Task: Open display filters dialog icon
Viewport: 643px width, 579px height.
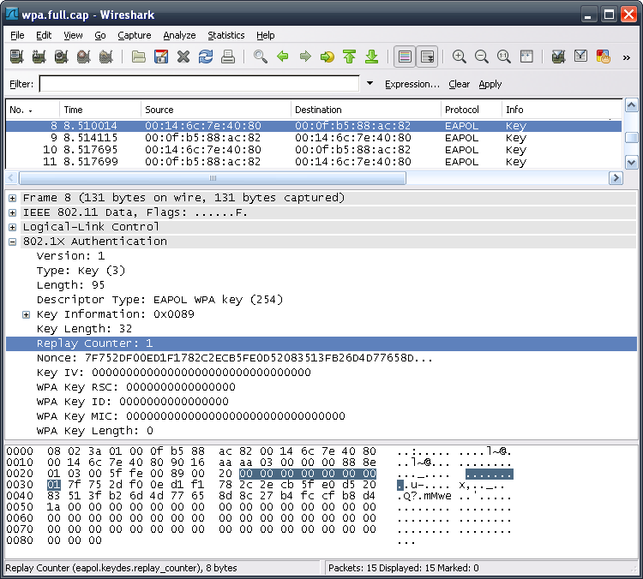Action: click(x=580, y=57)
